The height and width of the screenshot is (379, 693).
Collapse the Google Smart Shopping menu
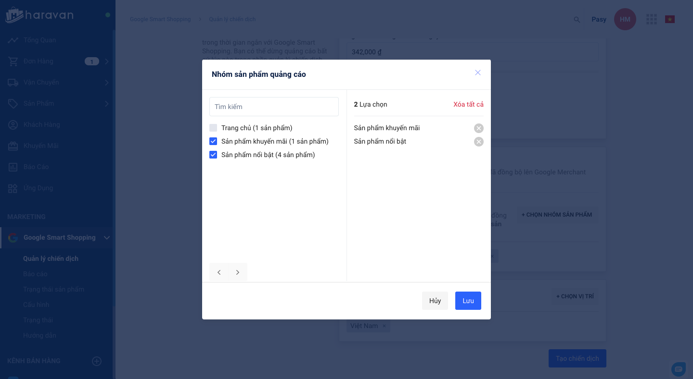(107, 237)
